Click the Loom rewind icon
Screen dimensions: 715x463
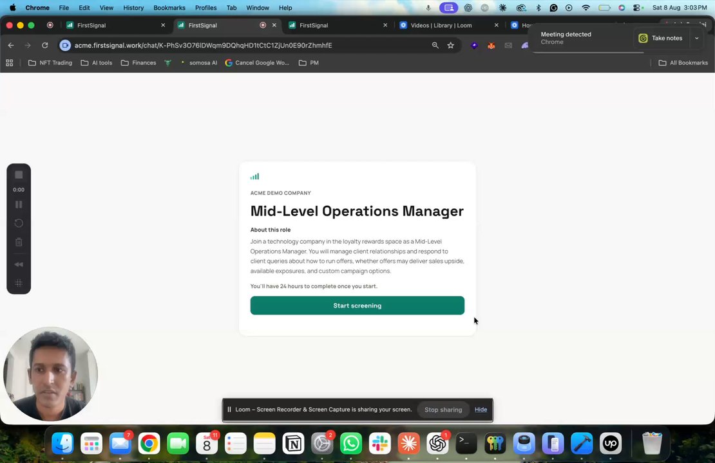click(19, 264)
